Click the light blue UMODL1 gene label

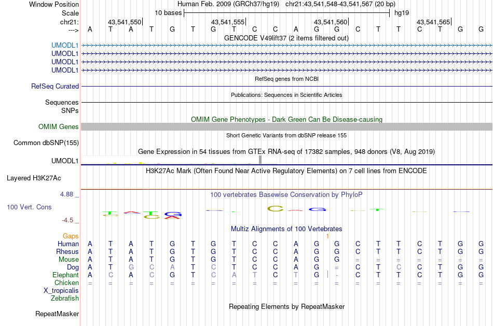pyautogui.click(x=65, y=45)
